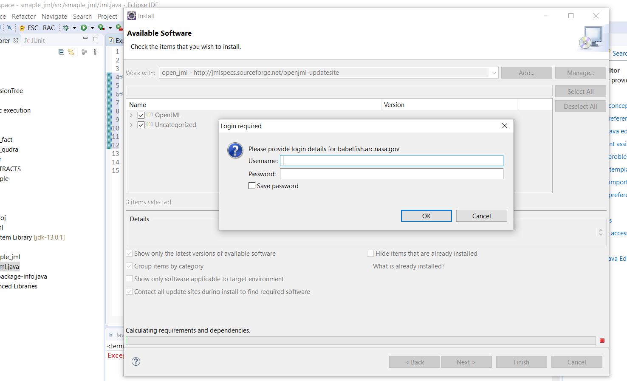
Task: Open the Navigate menu
Action: tap(54, 16)
